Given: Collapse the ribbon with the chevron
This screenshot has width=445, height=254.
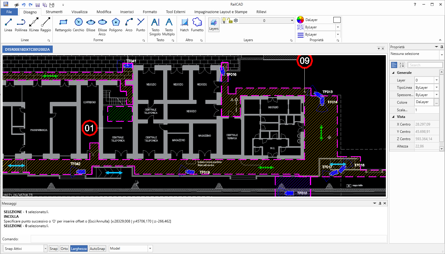Looking at the screenshot, I should click(440, 40).
